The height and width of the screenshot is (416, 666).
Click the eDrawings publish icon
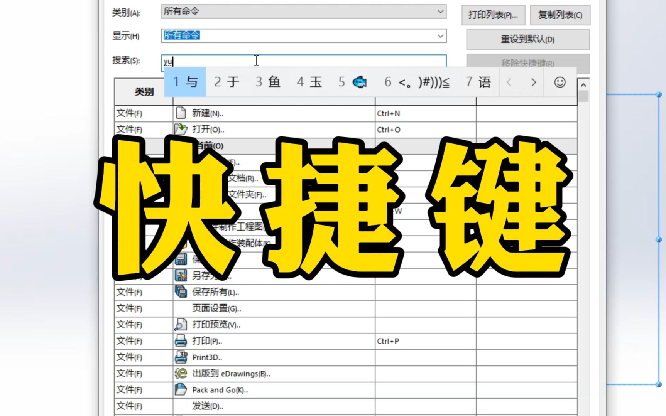coord(181,373)
